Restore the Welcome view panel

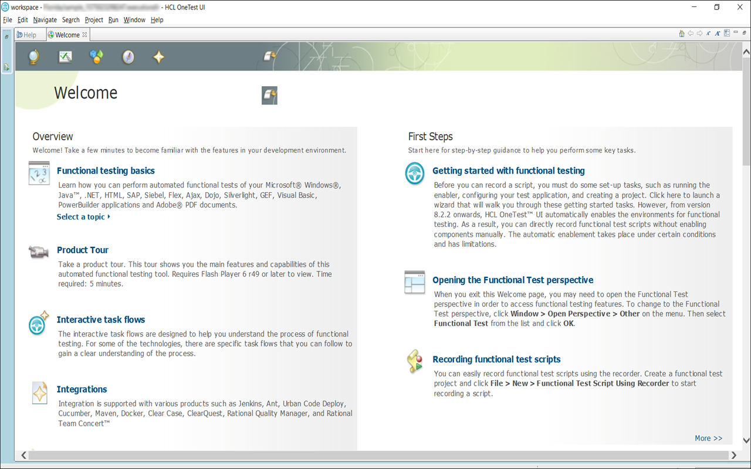click(x=745, y=33)
